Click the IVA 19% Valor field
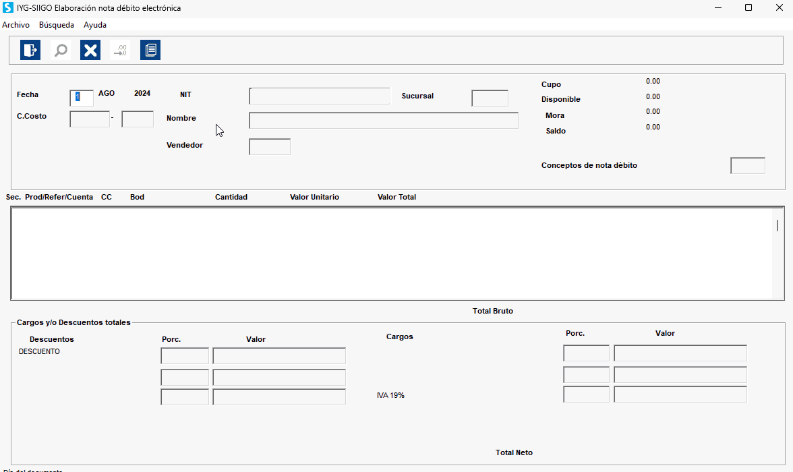 (x=681, y=394)
